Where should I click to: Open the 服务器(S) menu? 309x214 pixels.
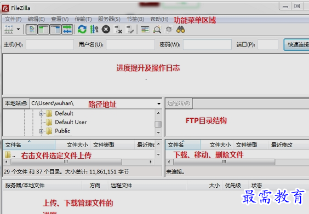point(109,19)
